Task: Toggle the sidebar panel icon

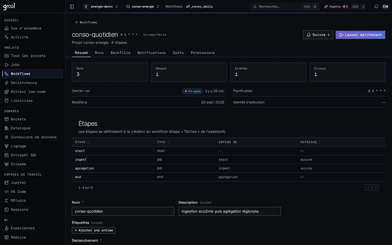Action: [x=72, y=7]
